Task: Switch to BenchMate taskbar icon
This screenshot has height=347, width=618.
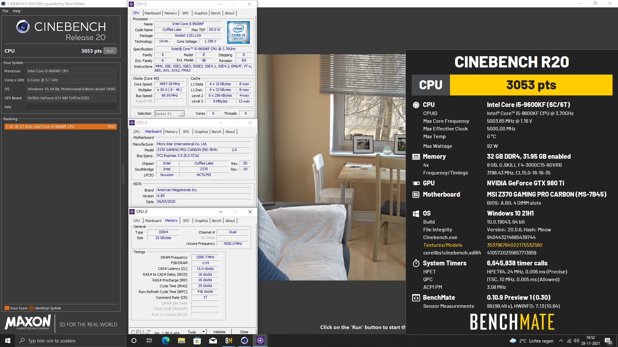Action: [229, 341]
